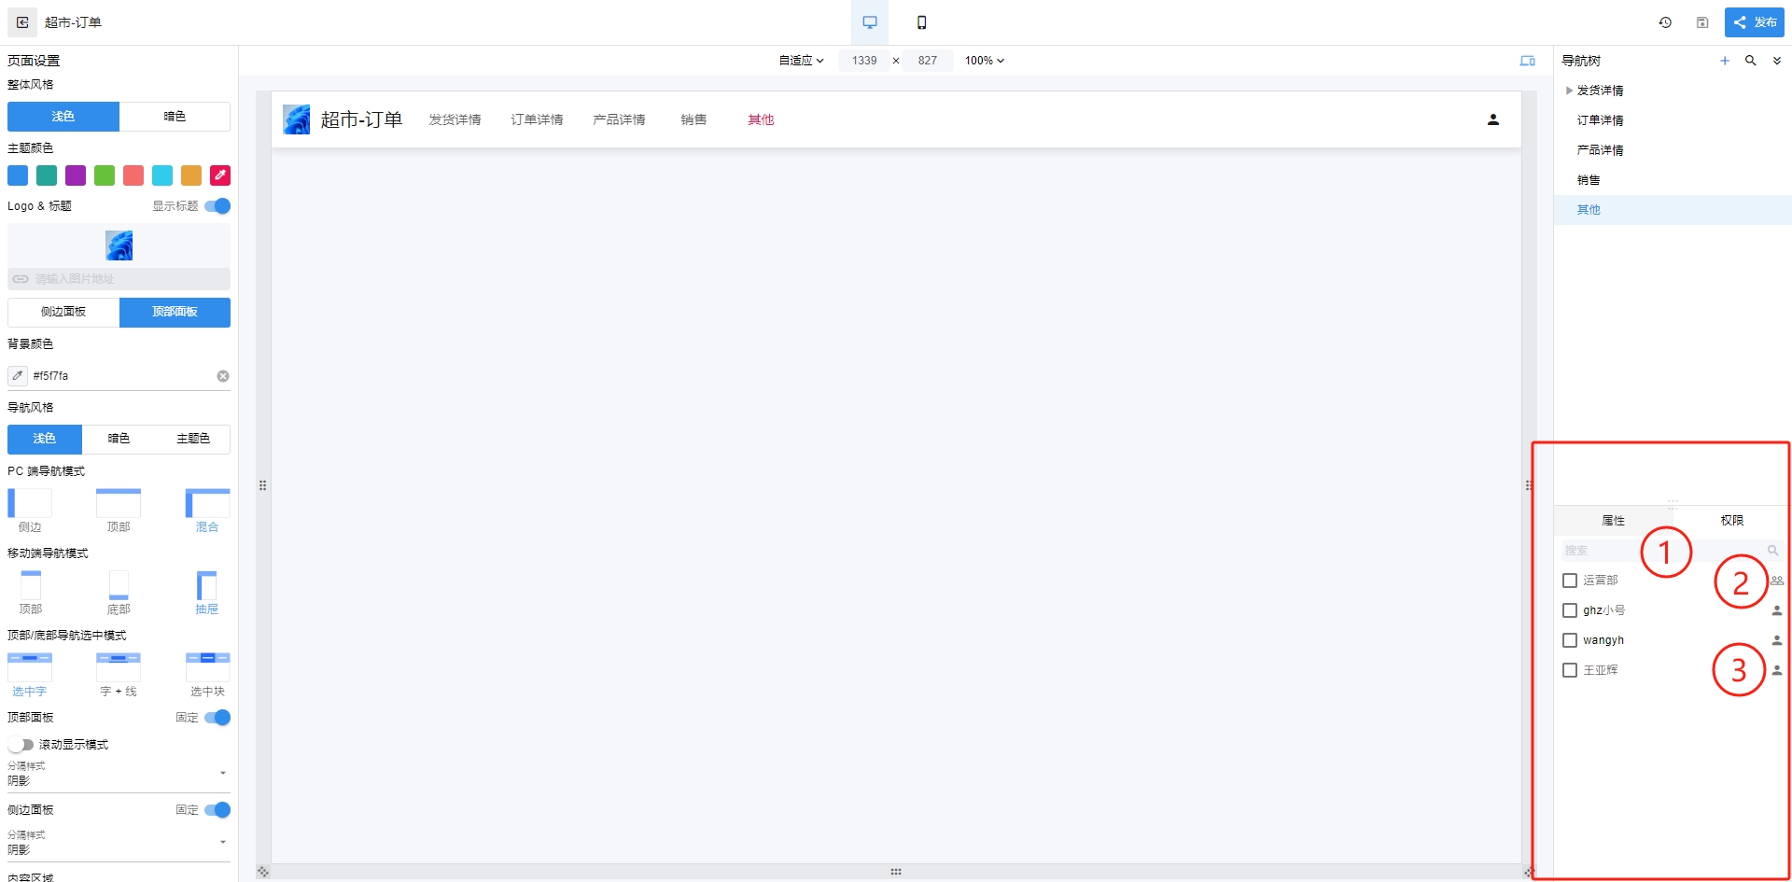Viewport: 1792px width, 882px height.
Task: Toggle responsive device icon above canvas
Action: pyautogui.click(x=1527, y=61)
